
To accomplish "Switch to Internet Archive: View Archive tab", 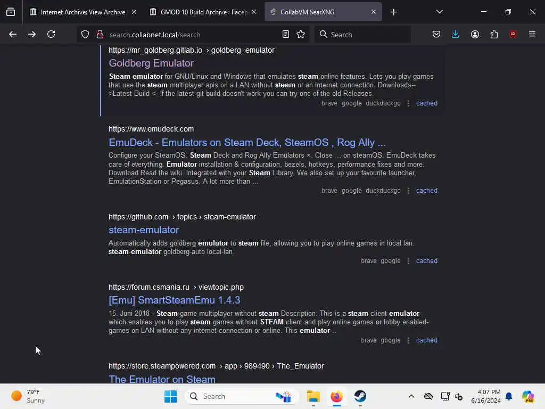I will click(82, 12).
